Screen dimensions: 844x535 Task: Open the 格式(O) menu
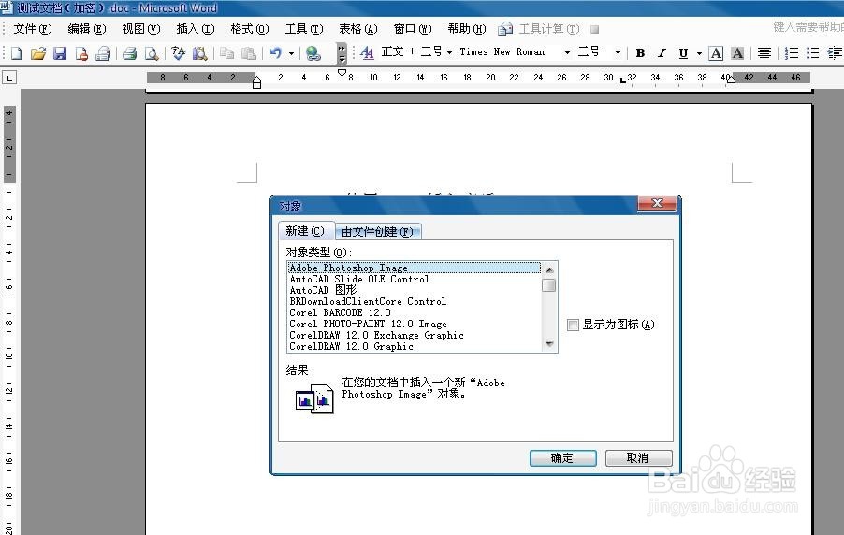[249, 29]
